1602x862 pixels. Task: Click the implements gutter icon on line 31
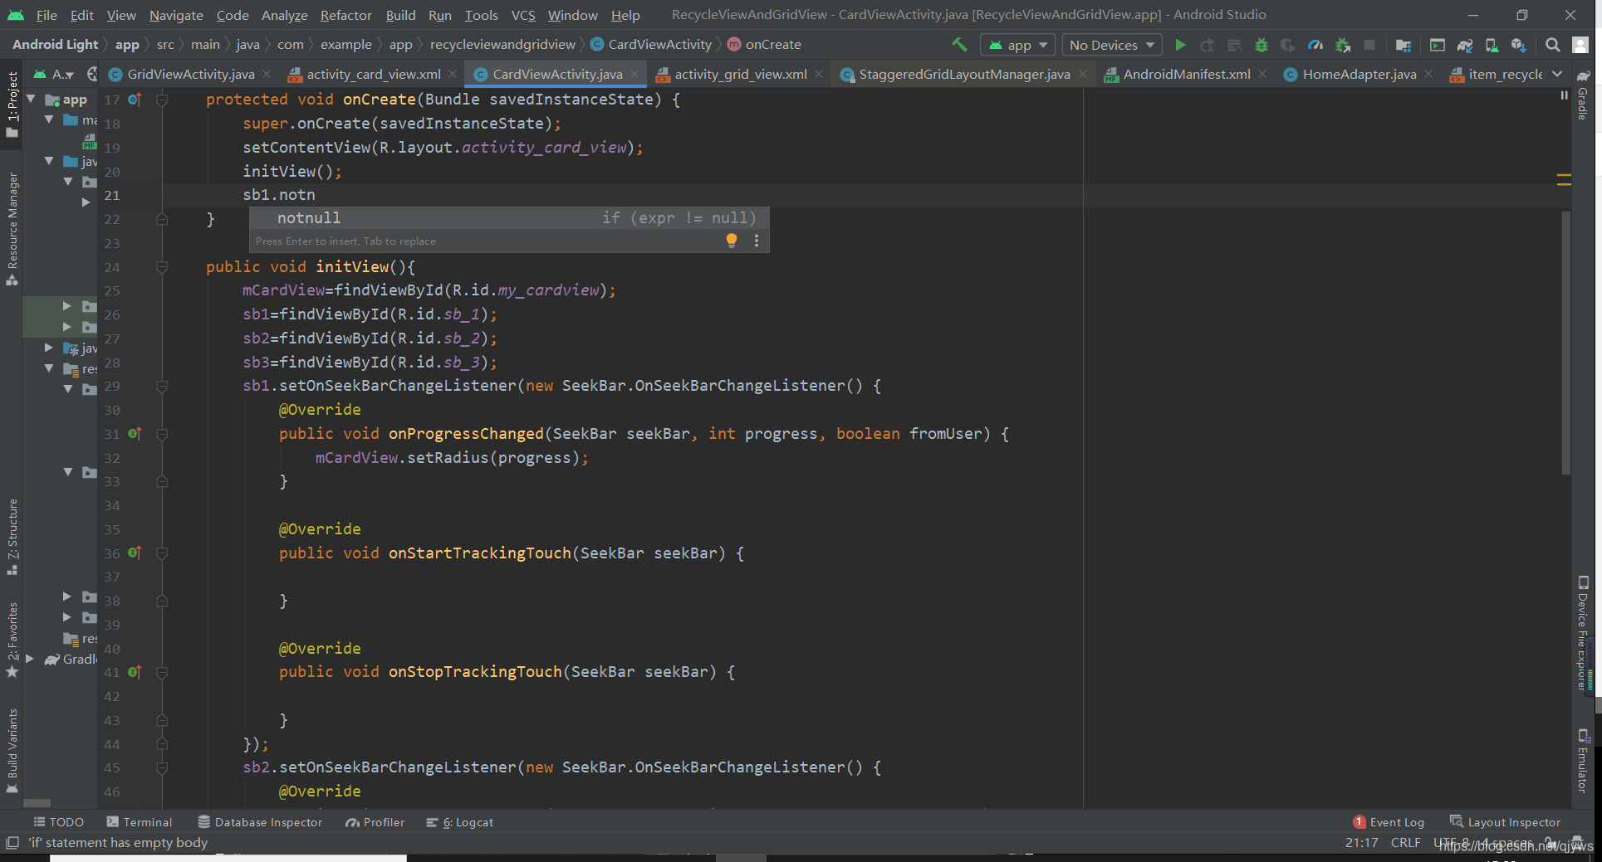click(135, 434)
